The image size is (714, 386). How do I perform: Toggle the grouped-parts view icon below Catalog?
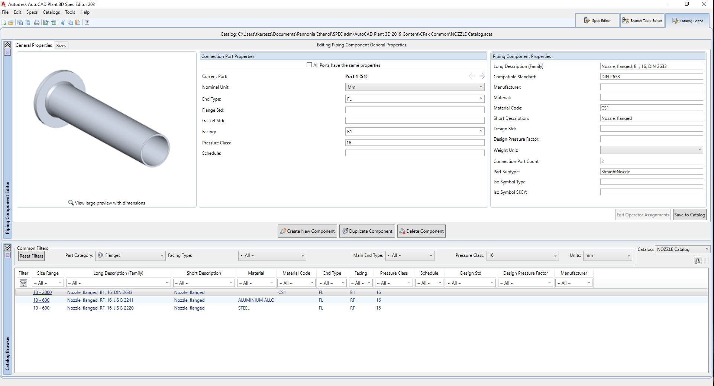tap(697, 261)
